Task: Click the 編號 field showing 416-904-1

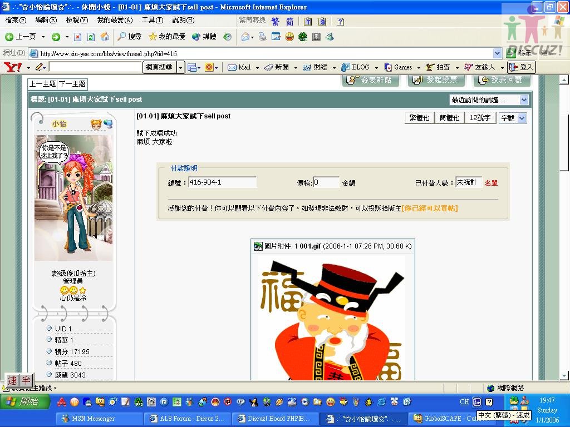Action: click(x=222, y=182)
